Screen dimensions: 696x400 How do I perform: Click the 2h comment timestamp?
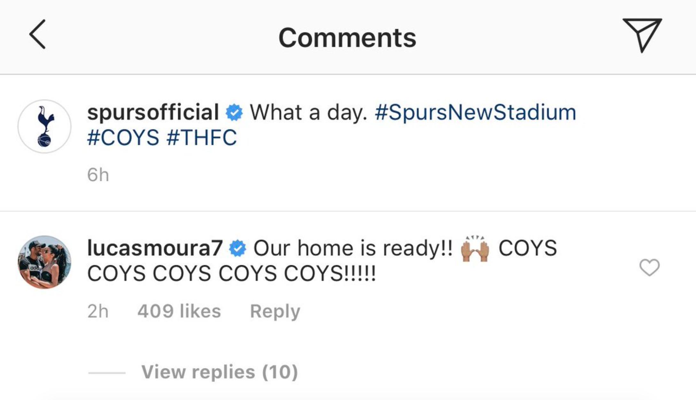[x=98, y=311]
